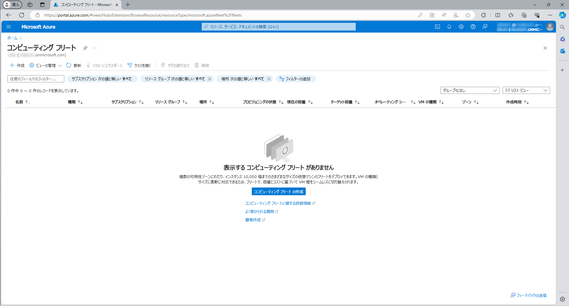
Task: Open Copilot icon in Edge toolbar
Action: pyautogui.click(x=562, y=15)
